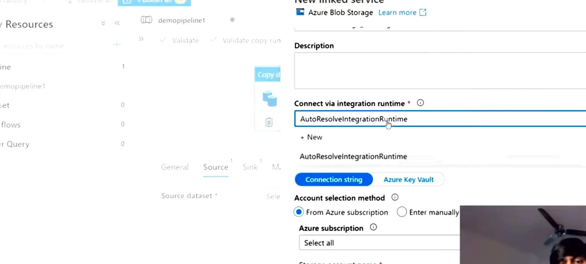The width and height of the screenshot is (586, 264).
Task: Delete the Copy data activity with trash icon
Action: coord(269,122)
